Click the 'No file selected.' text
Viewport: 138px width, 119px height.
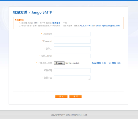coord(72,63)
